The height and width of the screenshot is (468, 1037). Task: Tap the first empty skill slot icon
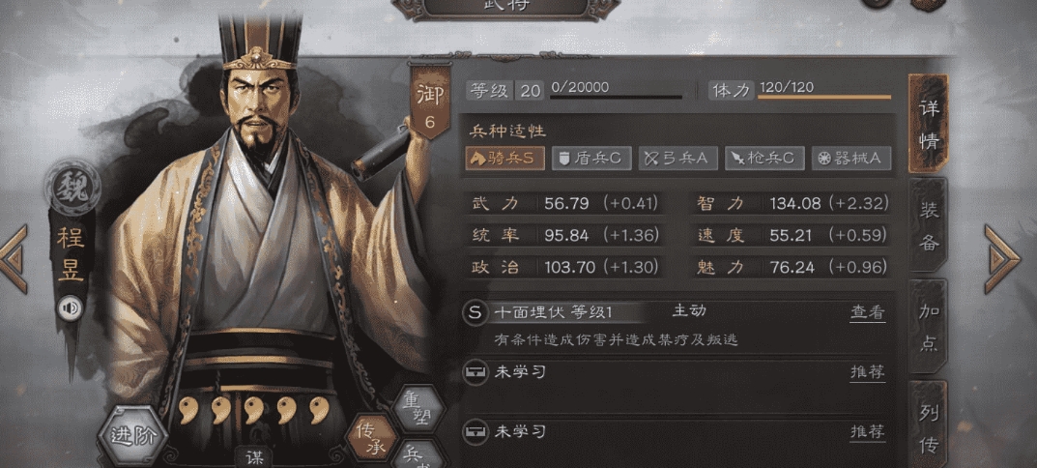(475, 372)
